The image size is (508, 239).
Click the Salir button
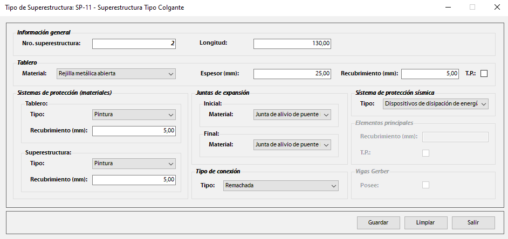click(x=473, y=222)
